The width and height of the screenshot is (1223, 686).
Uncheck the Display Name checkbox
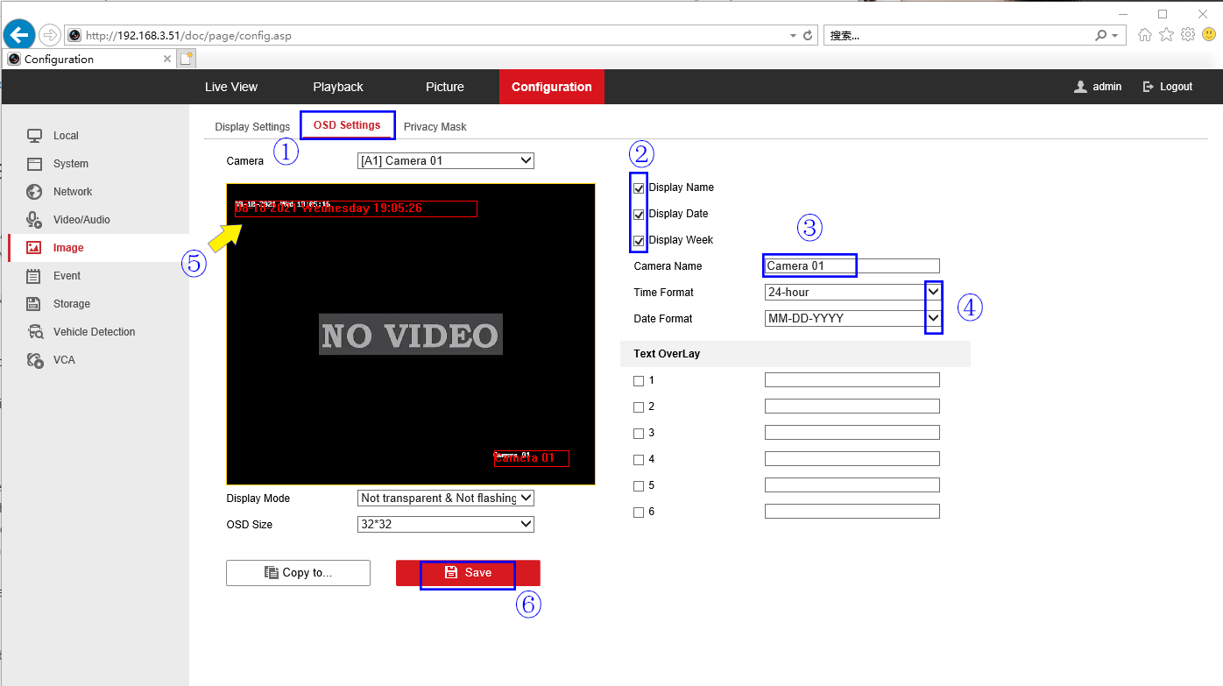point(640,187)
